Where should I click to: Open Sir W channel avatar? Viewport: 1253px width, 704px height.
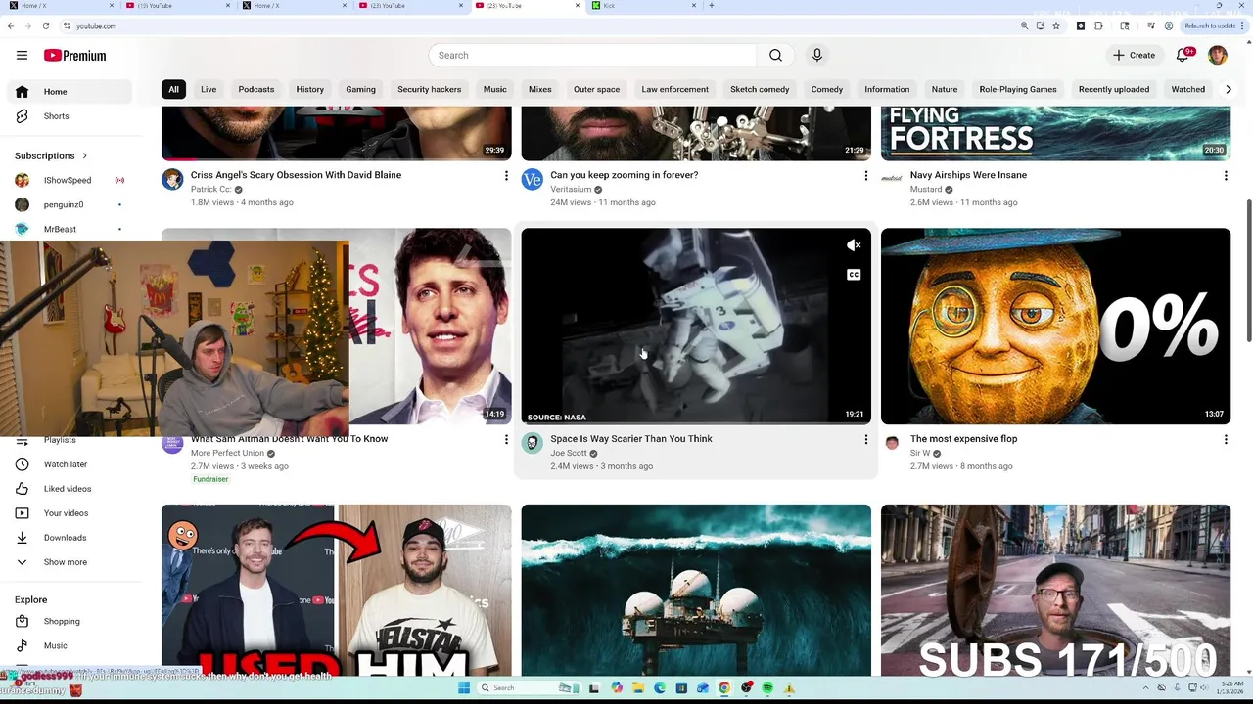pos(892,443)
